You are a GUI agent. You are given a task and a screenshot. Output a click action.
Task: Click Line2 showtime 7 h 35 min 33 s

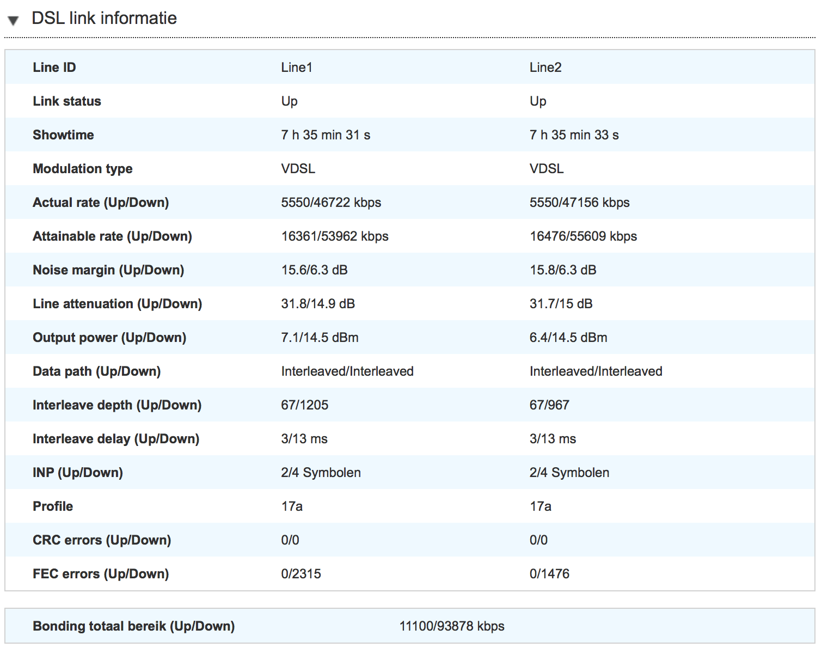pos(574,135)
